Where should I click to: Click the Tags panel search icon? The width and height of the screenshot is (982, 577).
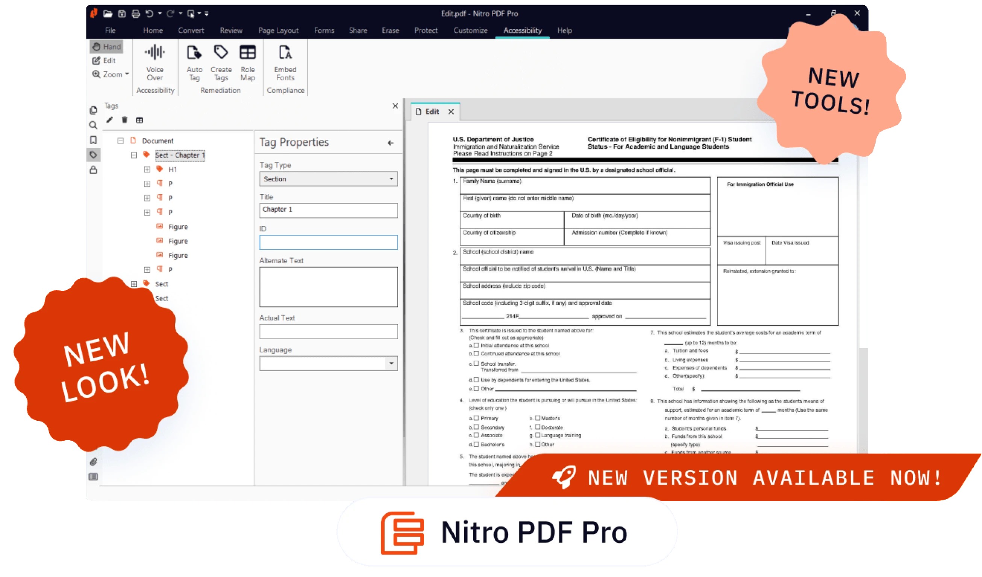(x=93, y=124)
